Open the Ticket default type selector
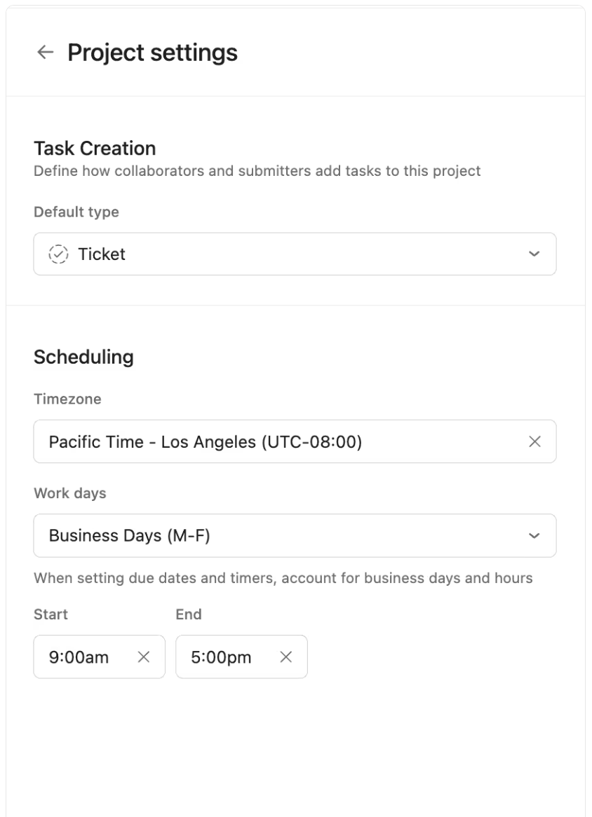Screen dimensions: 592x817 coord(281,254)
